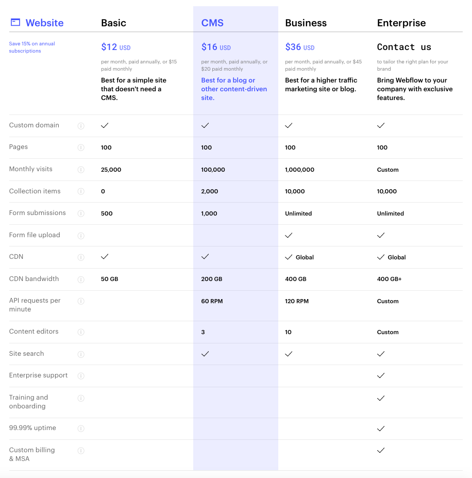
Task: Click Contact us under Enterprise
Action: [404, 47]
